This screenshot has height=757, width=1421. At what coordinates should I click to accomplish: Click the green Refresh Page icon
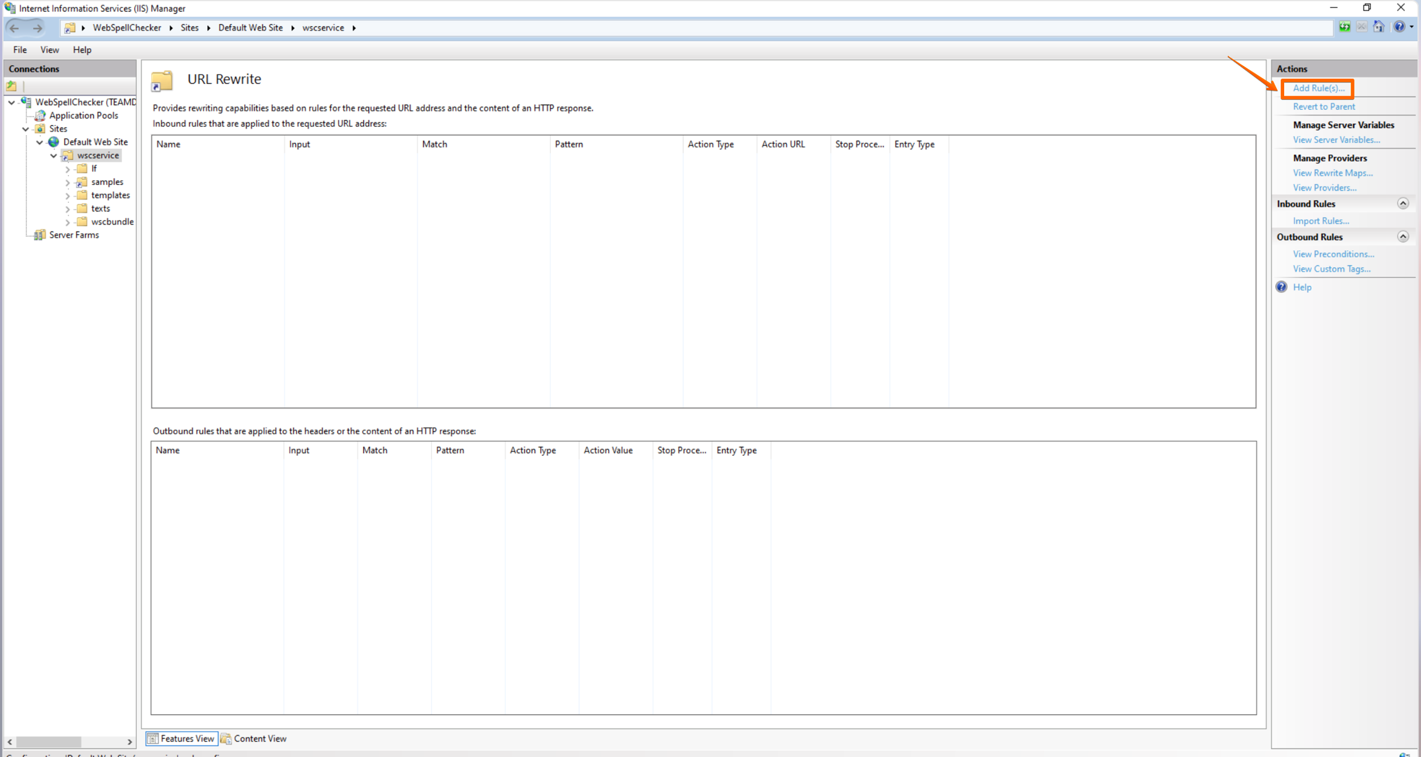click(1345, 27)
